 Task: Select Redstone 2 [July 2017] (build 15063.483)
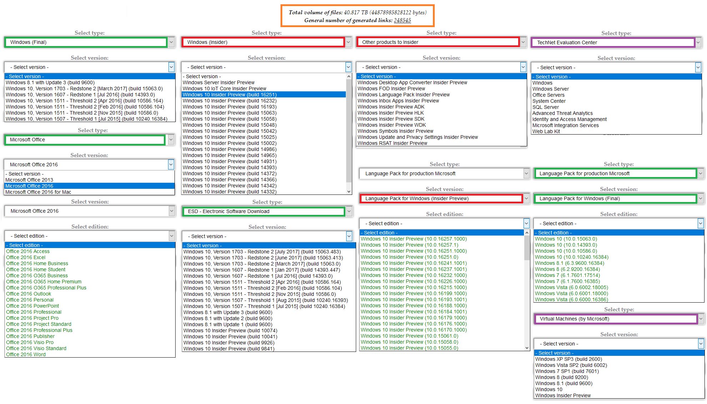tap(269, 252)
